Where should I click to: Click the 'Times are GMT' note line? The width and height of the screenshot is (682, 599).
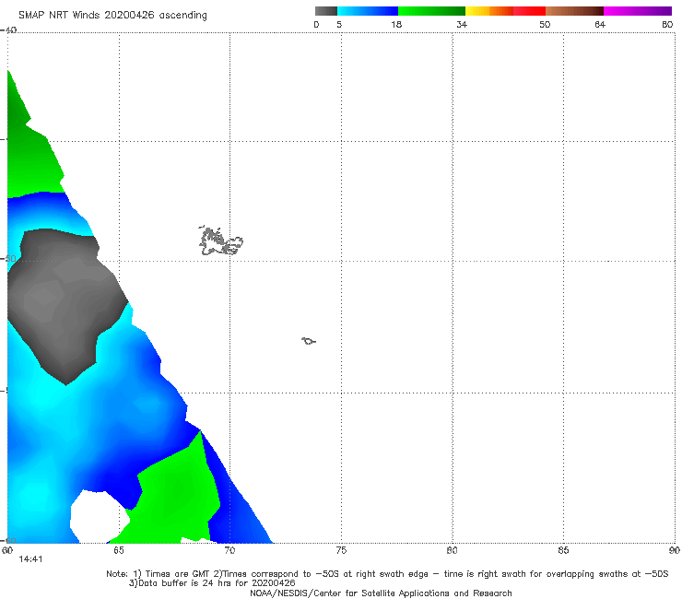[387, 574]
